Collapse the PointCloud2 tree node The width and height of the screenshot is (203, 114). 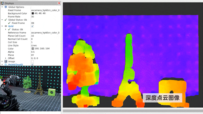coord(2,65)
